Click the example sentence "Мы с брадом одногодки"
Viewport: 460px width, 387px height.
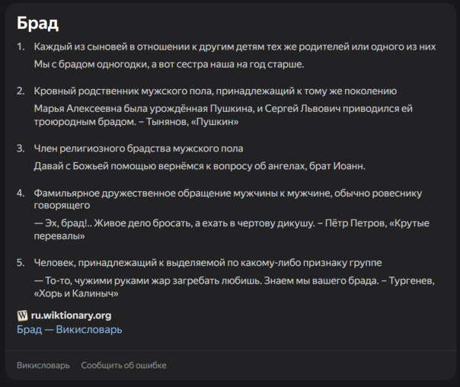pyautogui.click(x=169, y=64)
